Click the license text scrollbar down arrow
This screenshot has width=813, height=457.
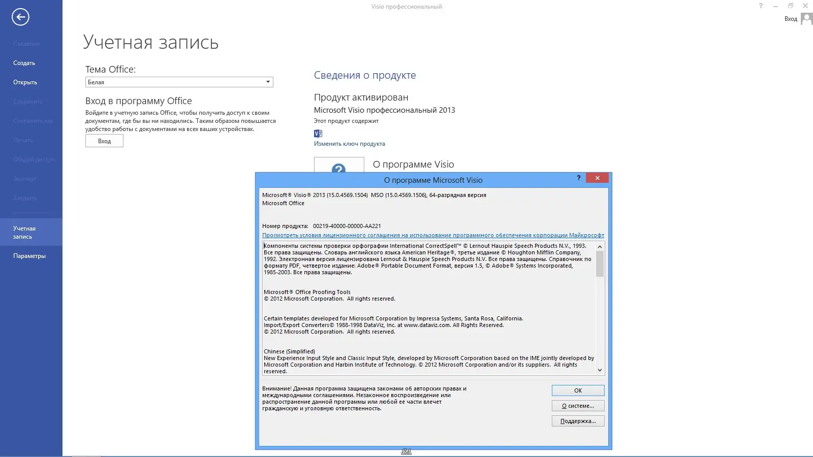pyautogui.click(x=600, y=370)
